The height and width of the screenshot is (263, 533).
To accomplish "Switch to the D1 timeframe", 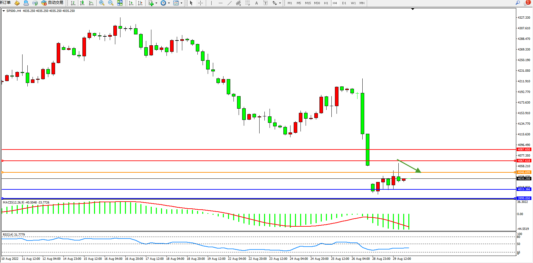I will pos(344,3).
